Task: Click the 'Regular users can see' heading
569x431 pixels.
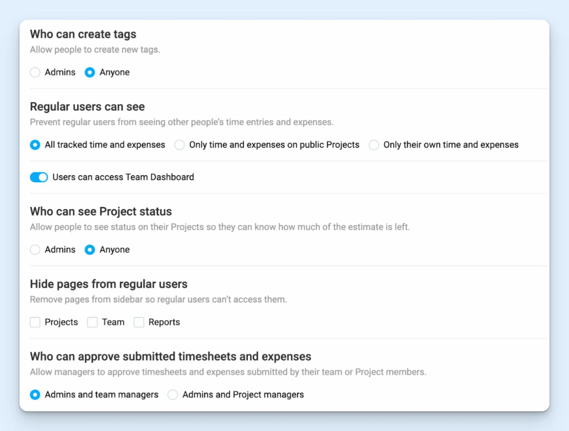Action: (x=87, y=106)
